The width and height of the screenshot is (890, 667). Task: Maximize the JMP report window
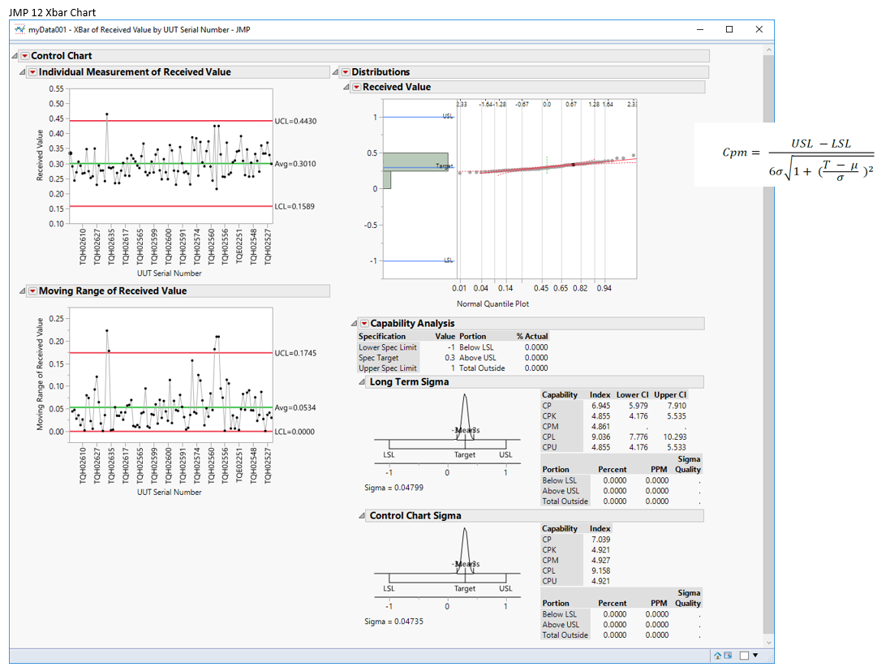[x=729, y=29]
